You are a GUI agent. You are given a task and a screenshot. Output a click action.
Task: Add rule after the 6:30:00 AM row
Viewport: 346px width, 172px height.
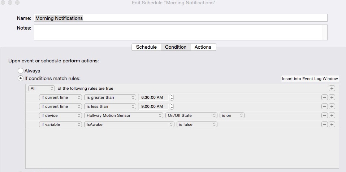pos(332,97)
